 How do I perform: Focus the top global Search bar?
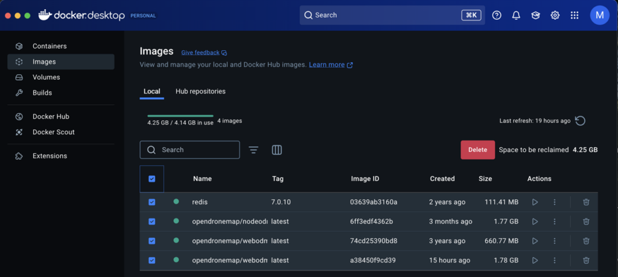click(x=392, y=15)
